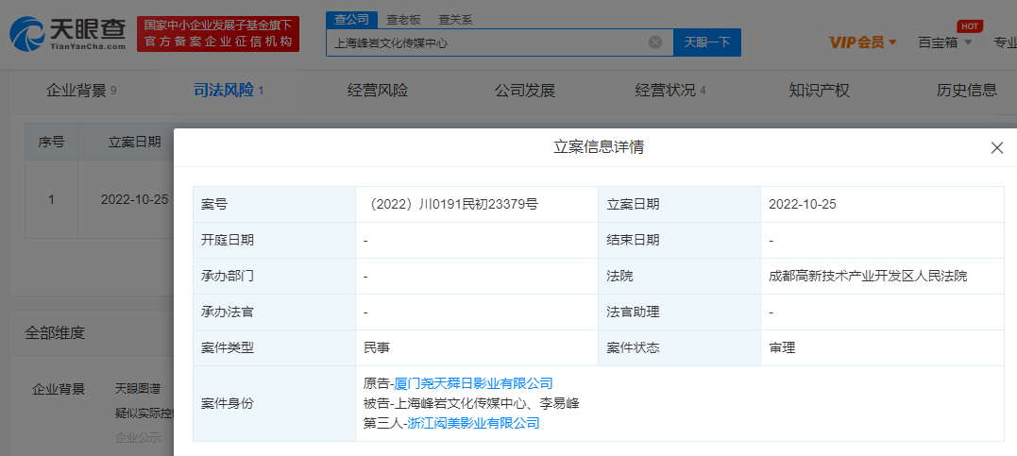Open the 企业背景 tab
The image size is (1017, 456).
click(81, 91)
